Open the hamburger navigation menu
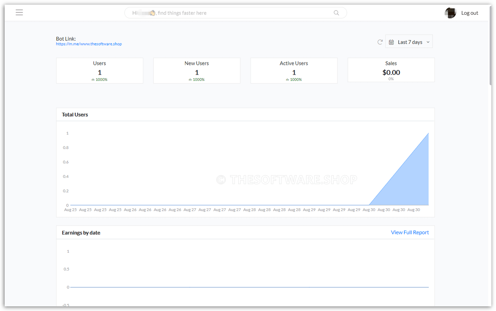This screenshot has height=311, width=496. (x=19, y=12)
